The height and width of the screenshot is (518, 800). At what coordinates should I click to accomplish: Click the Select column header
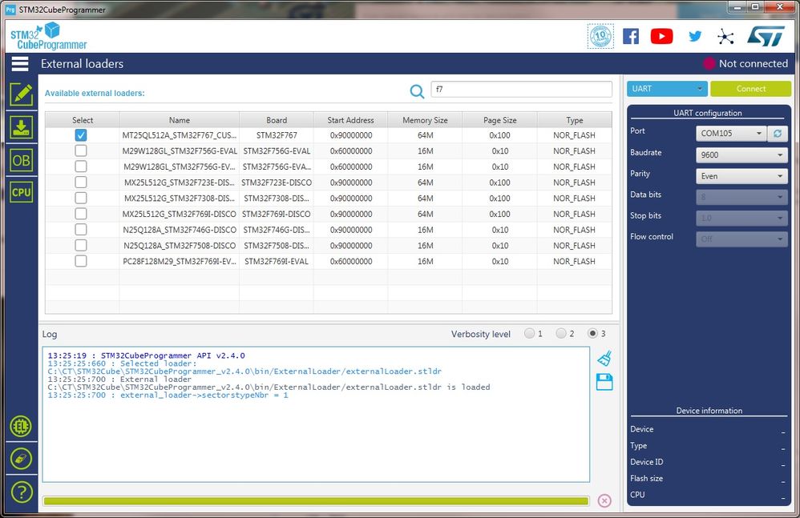click(83, 120)
